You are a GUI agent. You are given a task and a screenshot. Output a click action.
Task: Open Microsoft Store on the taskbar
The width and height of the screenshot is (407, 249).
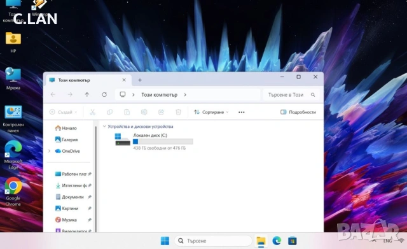click(x=293, y=241)
